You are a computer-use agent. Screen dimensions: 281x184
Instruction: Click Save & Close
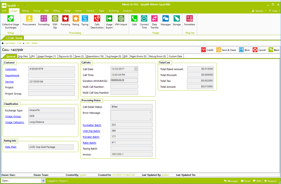(x=226, y=50)
